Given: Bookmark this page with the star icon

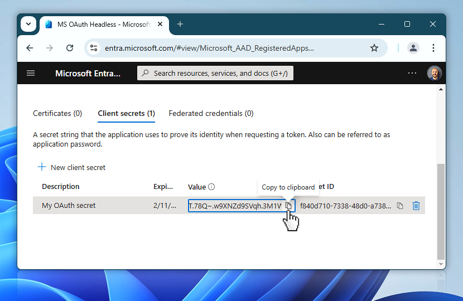Looking at the screenshot, I should 374,48.
